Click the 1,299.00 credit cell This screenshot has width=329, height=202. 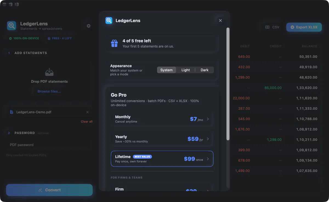coord(274,140)
